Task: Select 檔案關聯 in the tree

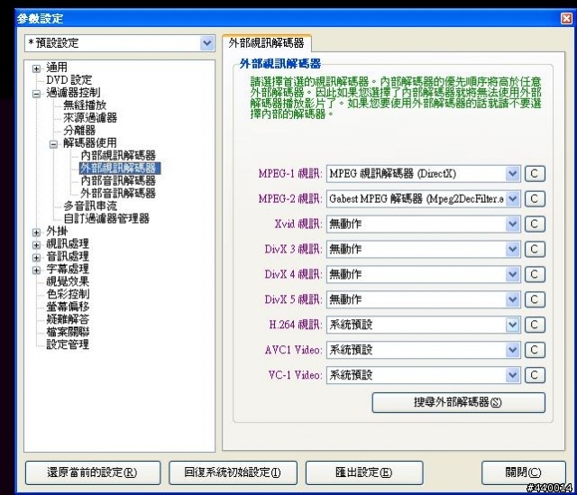Action: (68, 332)
